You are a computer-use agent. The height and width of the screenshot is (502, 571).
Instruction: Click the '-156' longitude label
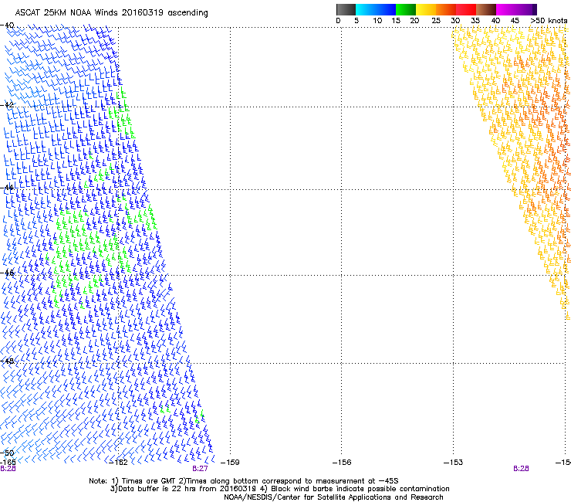pyautogui.click(x=342, y=462)
